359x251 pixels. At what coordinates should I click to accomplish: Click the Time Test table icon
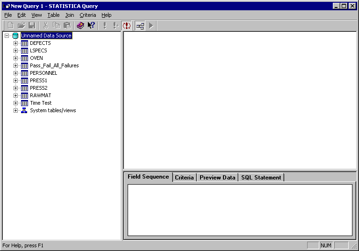tap(24, 103)
